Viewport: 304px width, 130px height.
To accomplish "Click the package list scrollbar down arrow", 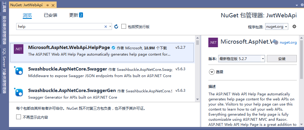I will coord(197,99).
